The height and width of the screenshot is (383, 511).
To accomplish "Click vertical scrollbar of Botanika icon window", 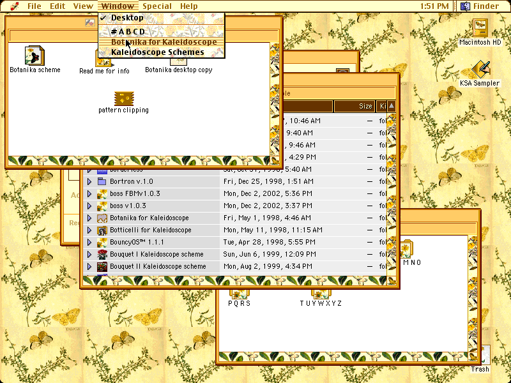I will [275, 100].
